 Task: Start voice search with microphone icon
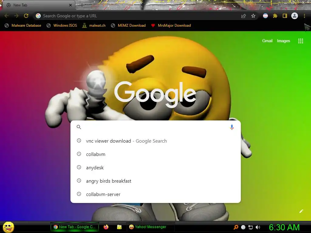pyautogui.click(x=232, y=127)
